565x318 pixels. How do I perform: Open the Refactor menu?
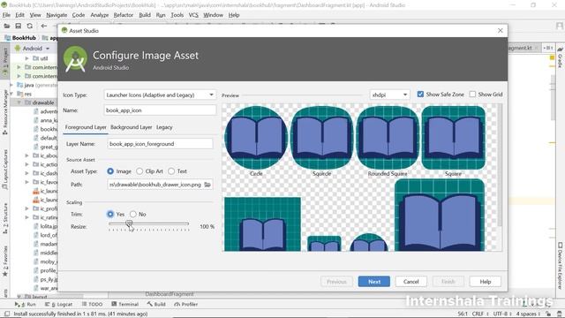point(124,15)
